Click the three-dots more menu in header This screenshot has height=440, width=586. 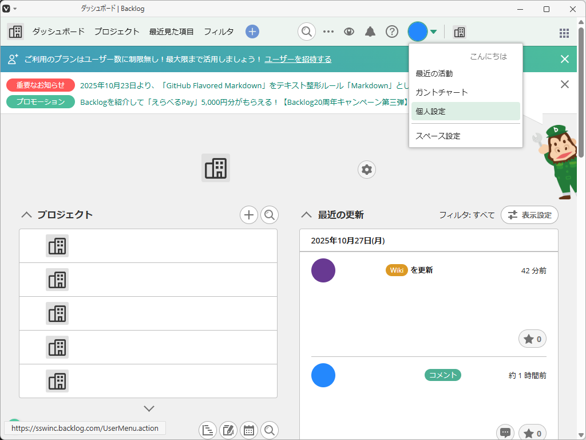328,32
